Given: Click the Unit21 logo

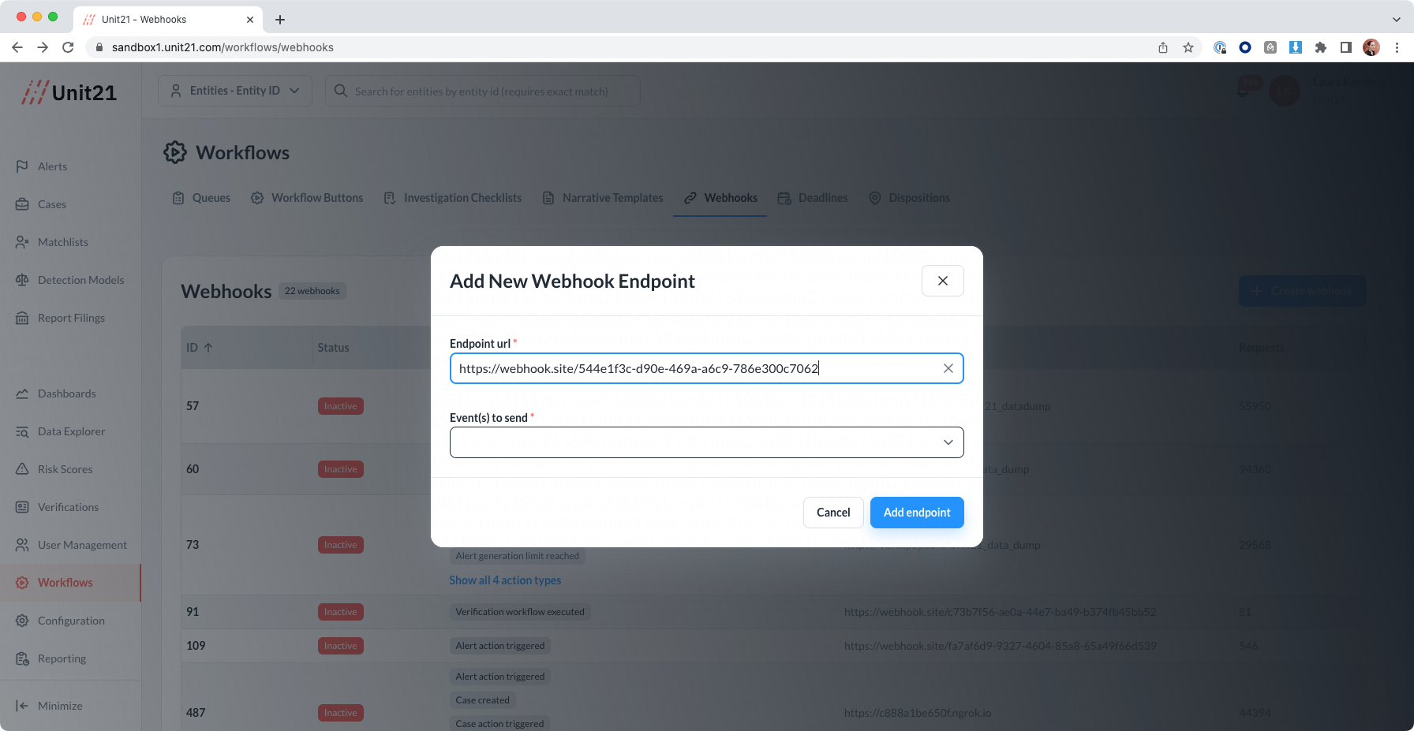Looking at the screenshot, I should (69, 92).
